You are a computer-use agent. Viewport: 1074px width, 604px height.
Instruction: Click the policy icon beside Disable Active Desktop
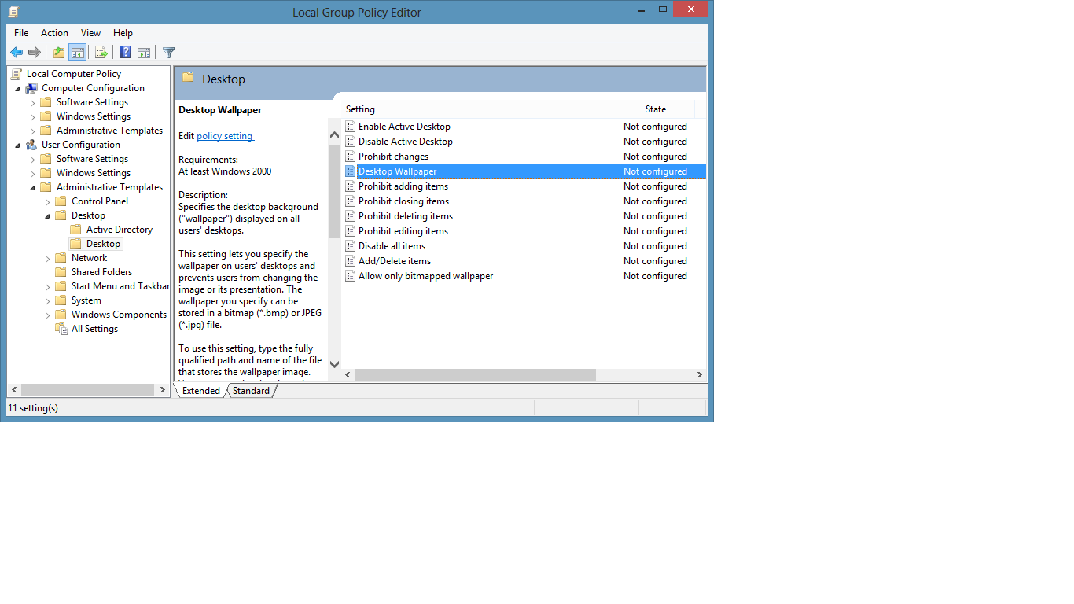351,142
